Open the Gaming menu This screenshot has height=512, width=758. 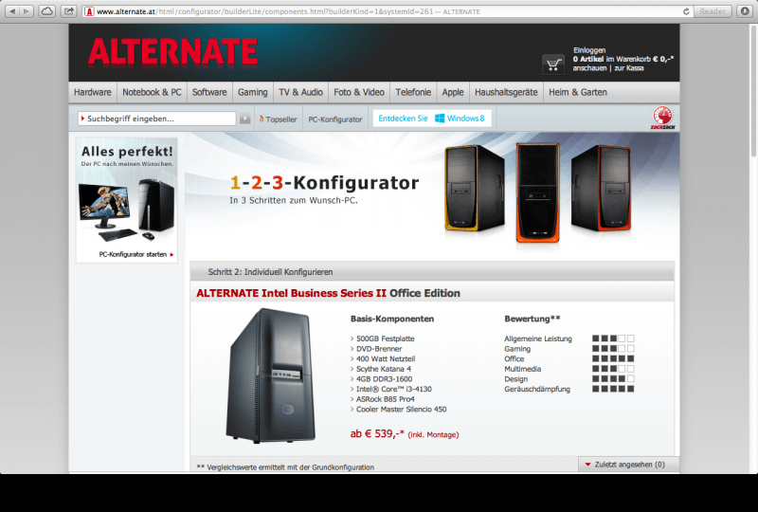252,92
